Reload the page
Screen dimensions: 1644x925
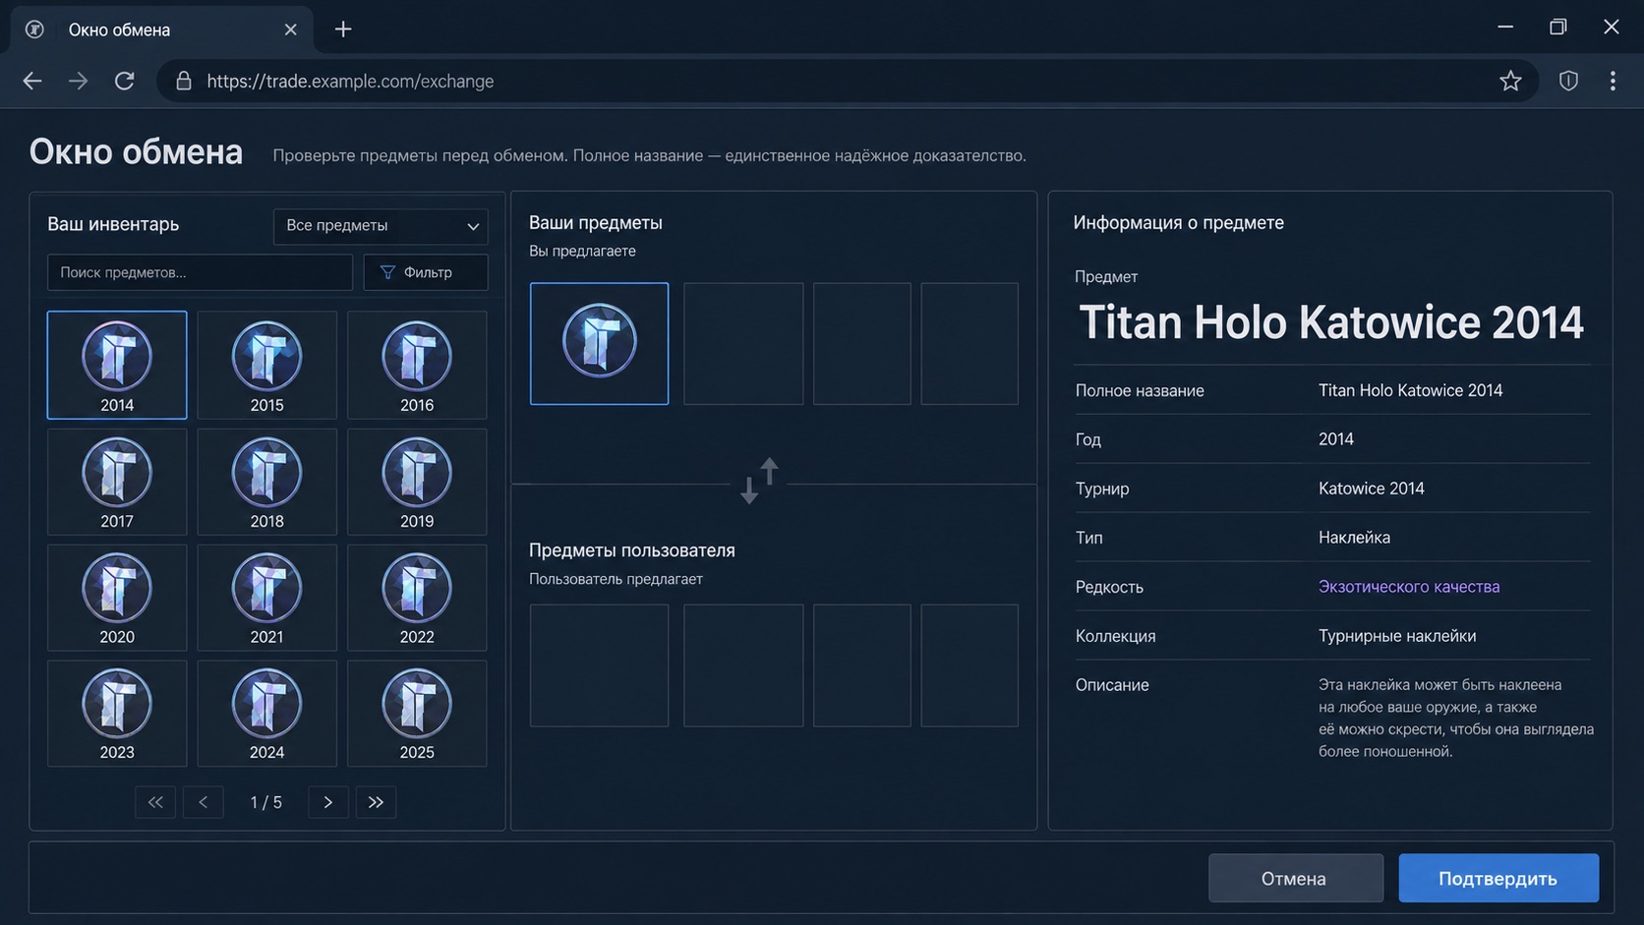[124, 81]
